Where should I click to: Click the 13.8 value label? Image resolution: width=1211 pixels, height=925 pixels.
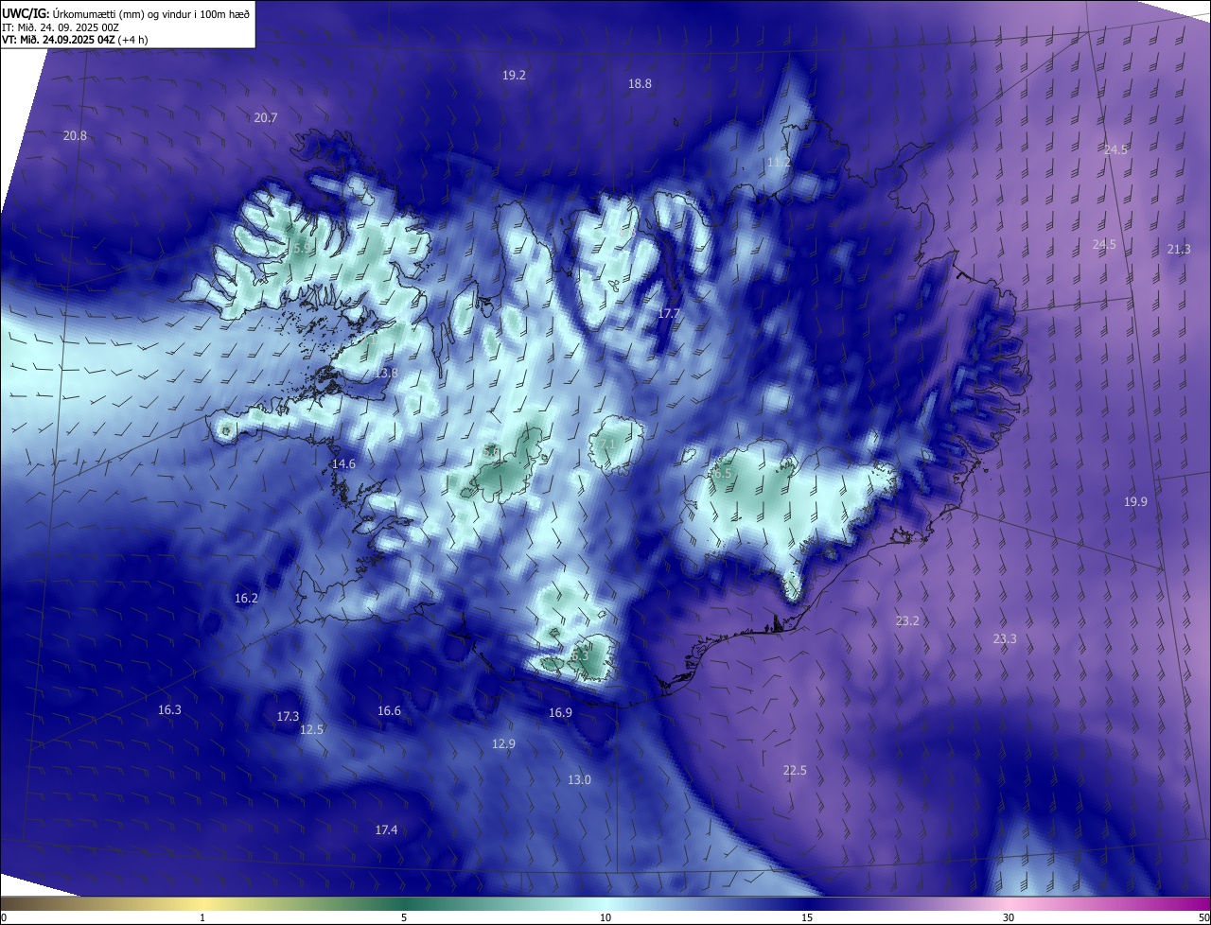coord(386,374)
